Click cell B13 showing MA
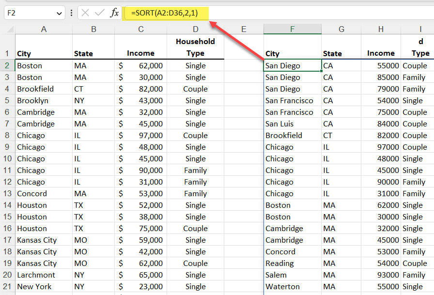 coord(93,193)
